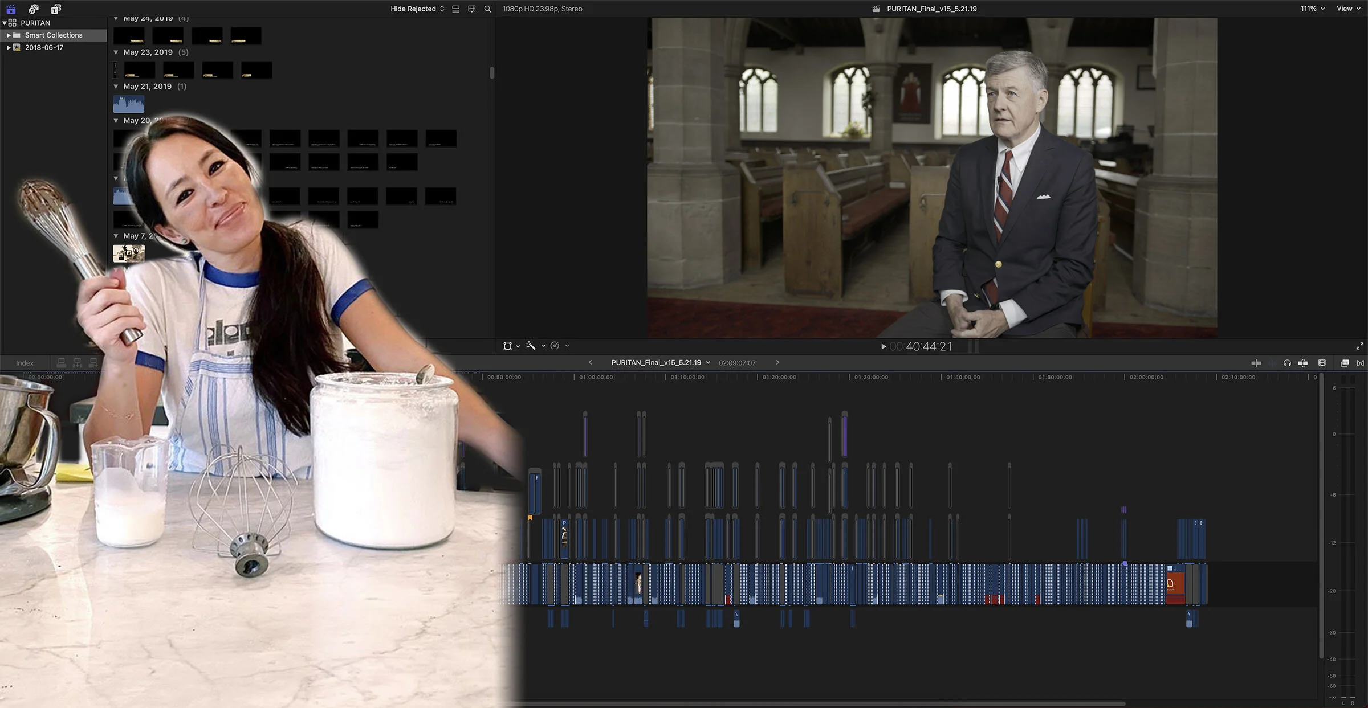The image size is (1368, 708).
Task: Show the Libraries sidebar clapper icon
Action: point(11,9)
